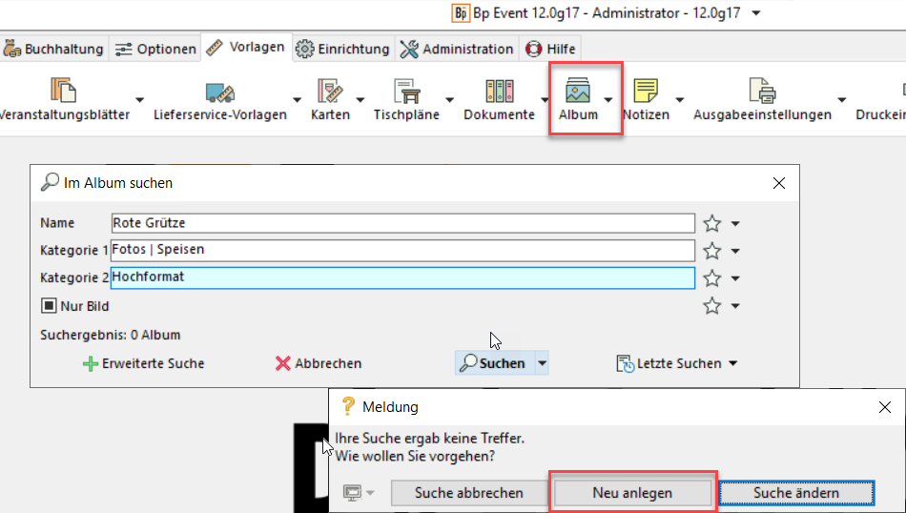Click the favorite star next to Kategorie 1
This screenshot has width=906, height=513.
pyautogui.click(x=711, y=251)
